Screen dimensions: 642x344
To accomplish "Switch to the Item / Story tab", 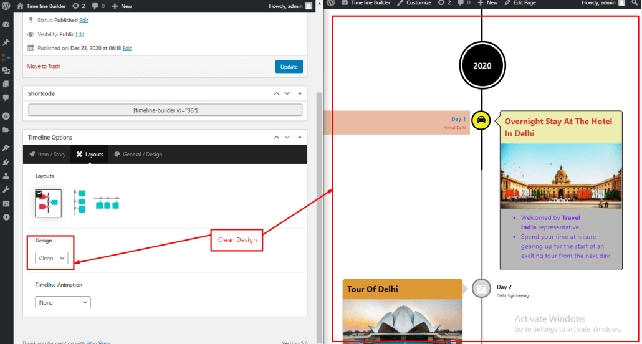I will tap(47, 155).
